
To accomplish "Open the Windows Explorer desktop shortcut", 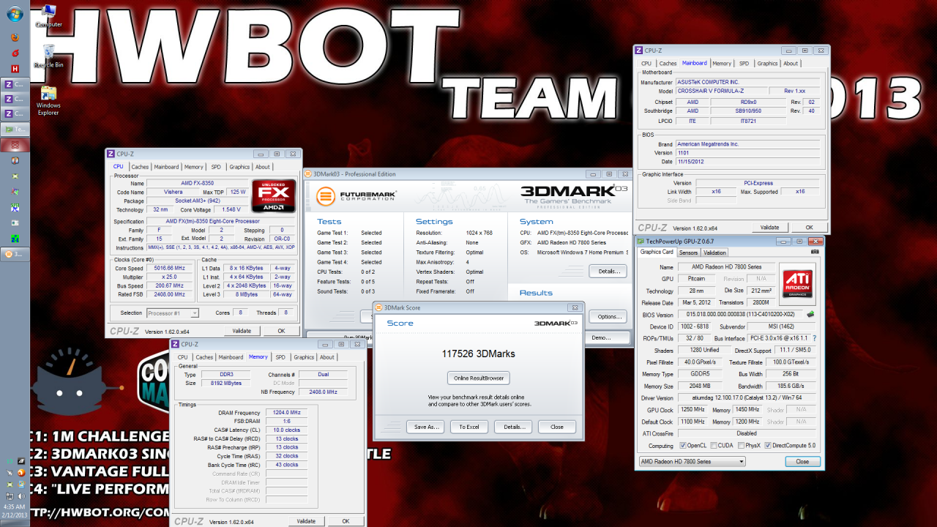I will point(49,100).
